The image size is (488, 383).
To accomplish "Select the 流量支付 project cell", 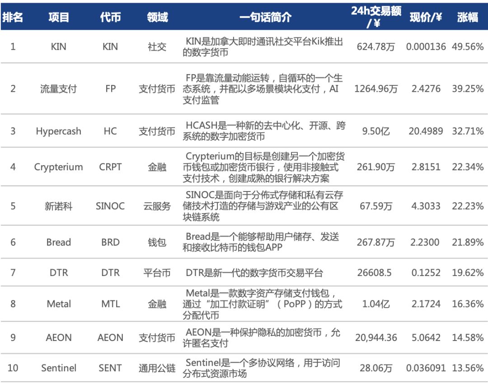I will 58,89.
